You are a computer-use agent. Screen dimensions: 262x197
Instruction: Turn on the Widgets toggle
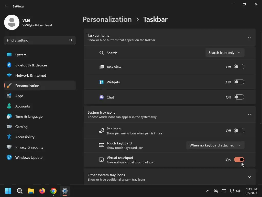point(239,82)
